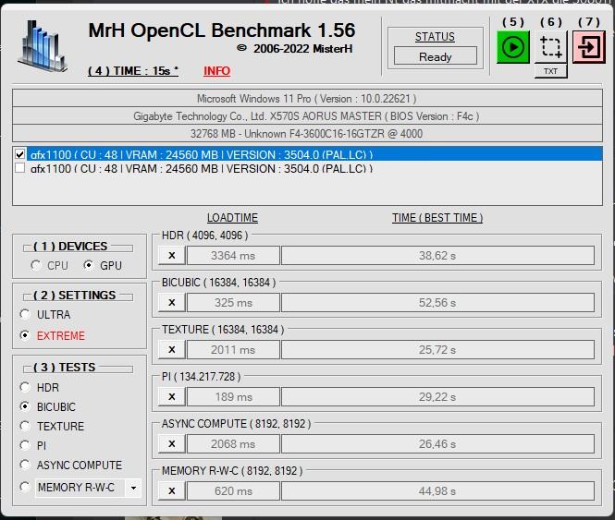Clear the PI result with x button
This screenshot has height=520, width=615.
tap(172, 396)
